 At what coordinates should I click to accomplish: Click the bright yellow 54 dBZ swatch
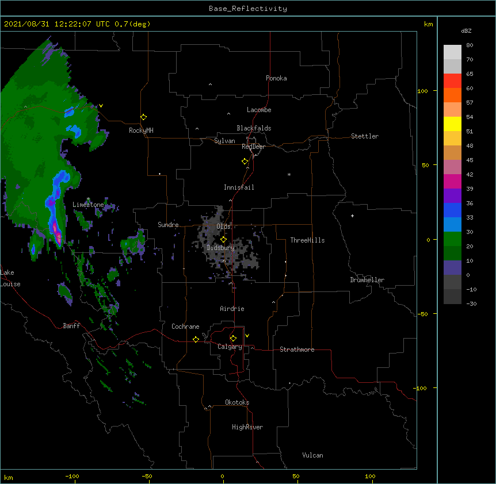coord(452,124)
